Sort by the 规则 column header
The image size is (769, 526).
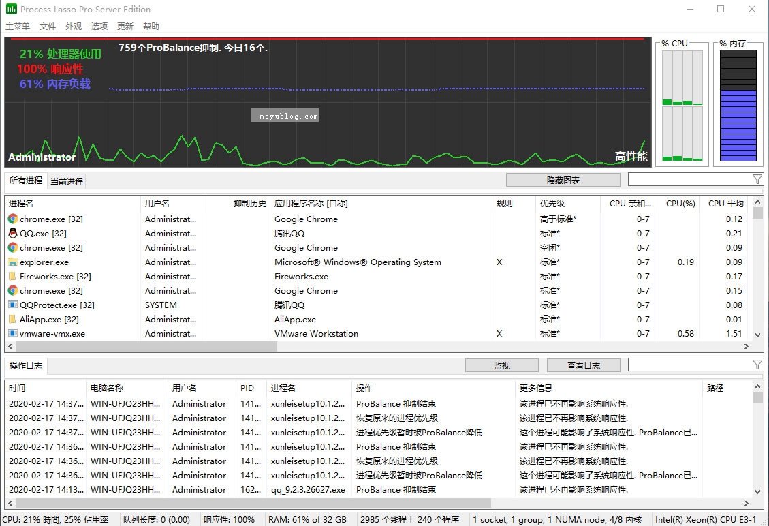514,203
